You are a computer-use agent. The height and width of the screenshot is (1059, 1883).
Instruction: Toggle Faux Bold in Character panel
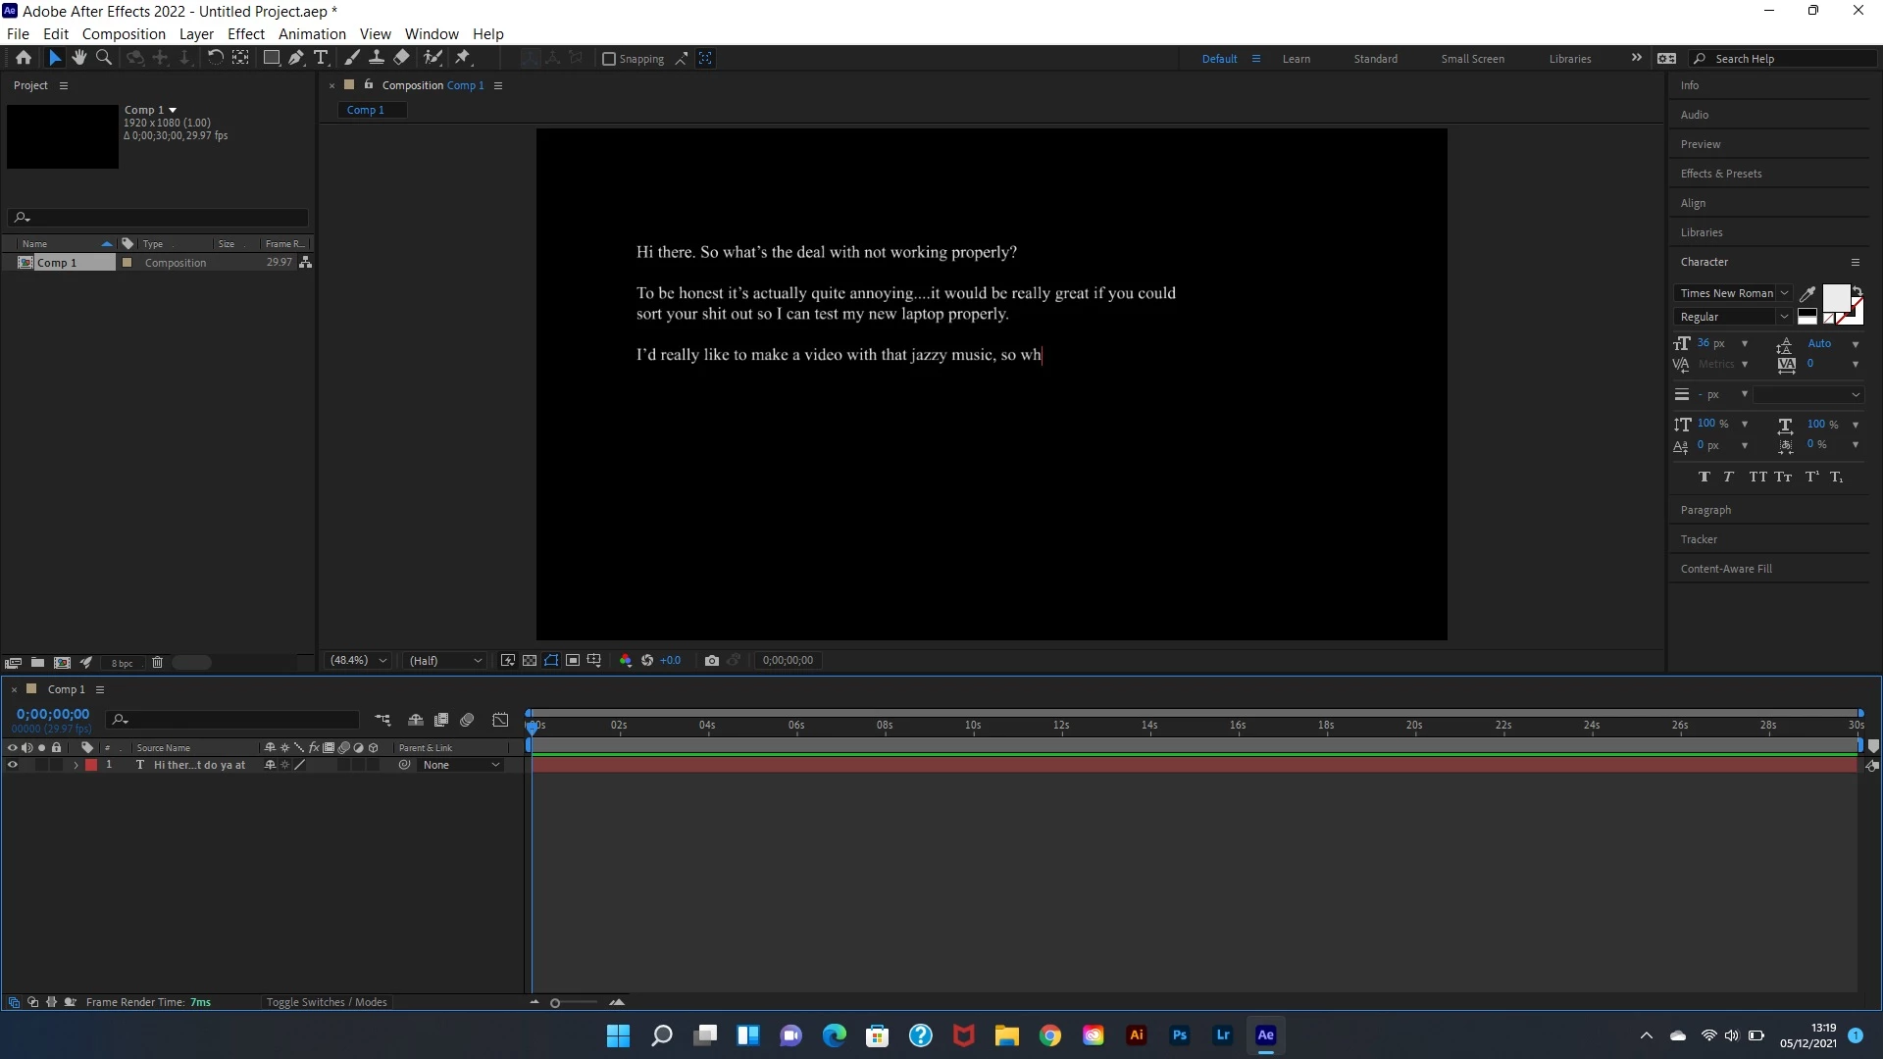(x=1705, y=477)
